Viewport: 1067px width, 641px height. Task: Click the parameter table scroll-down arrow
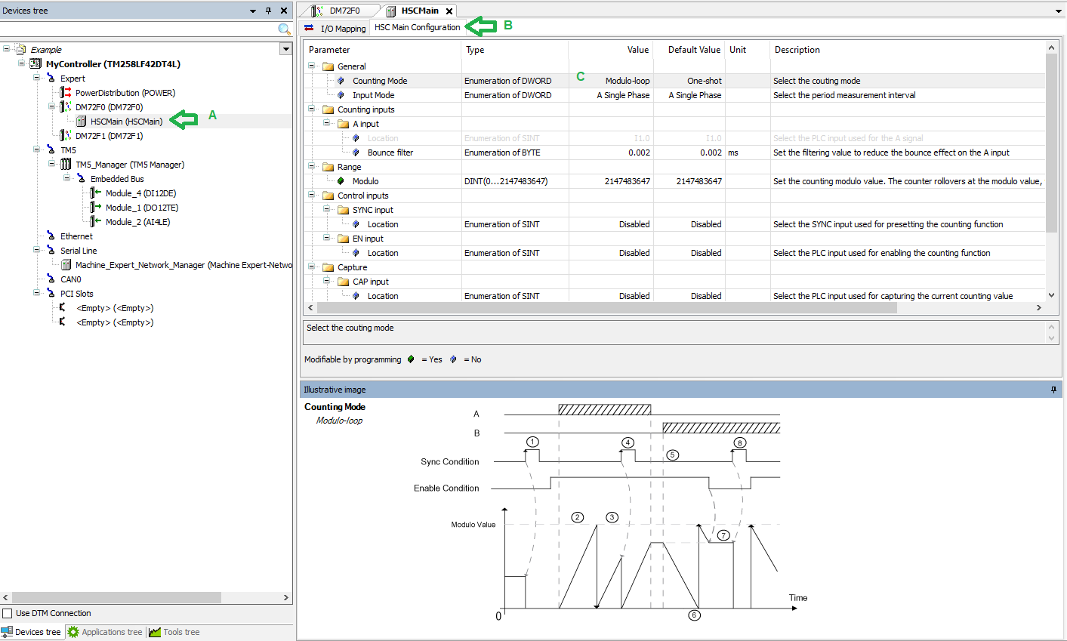coord(1052,295)
